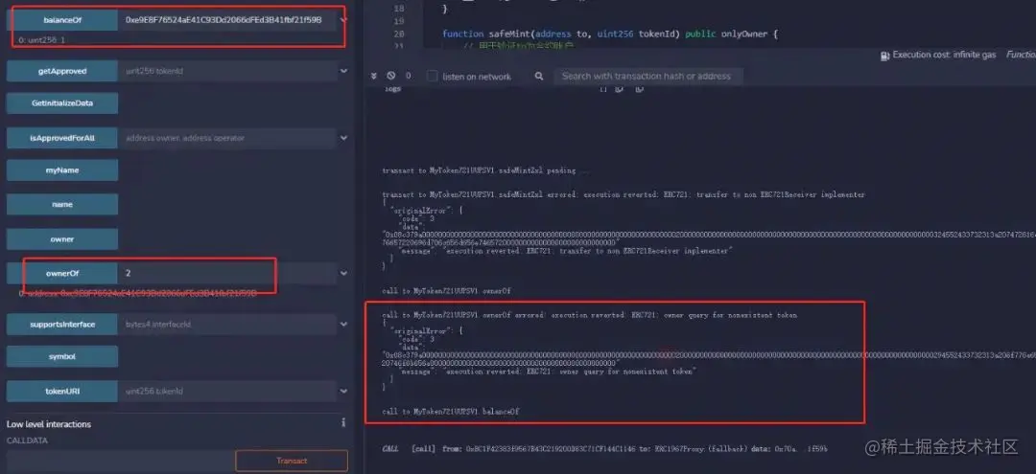This screenshot has width=1036, height=474.
Task: Focus the getApproved uint256 tokenId field
Action: 227,71
